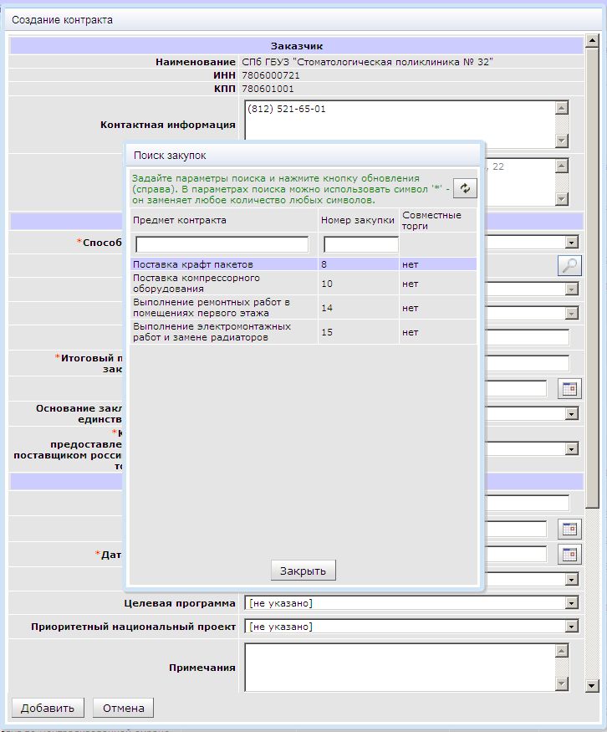Open the Основание заключения dropdown arrow

coord(571,413)
